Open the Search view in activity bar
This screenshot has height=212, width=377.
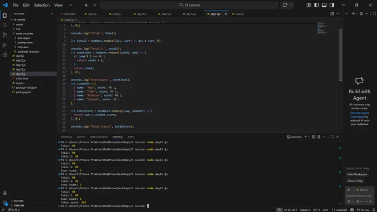click(5, 25)
